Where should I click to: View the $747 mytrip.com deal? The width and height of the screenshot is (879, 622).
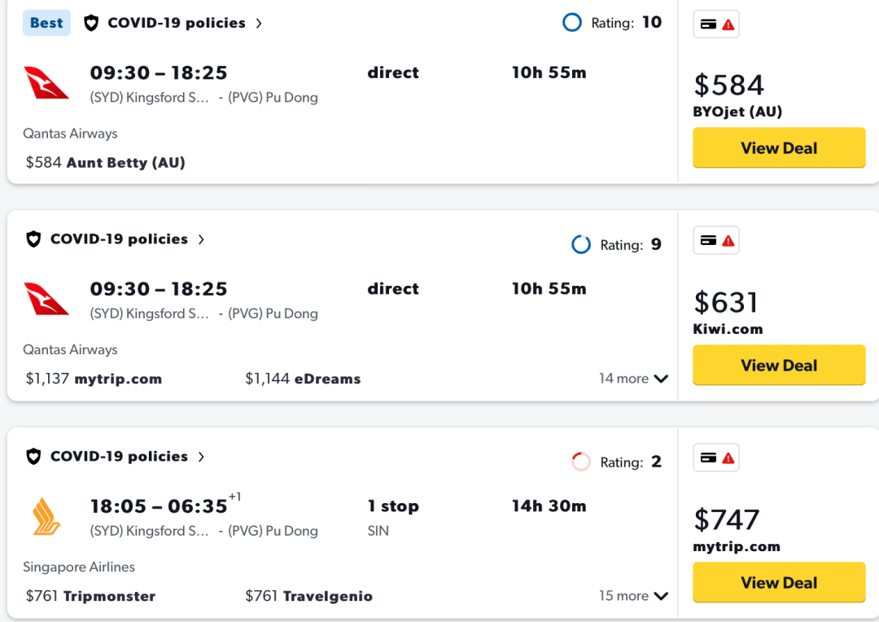coord(779,583)
